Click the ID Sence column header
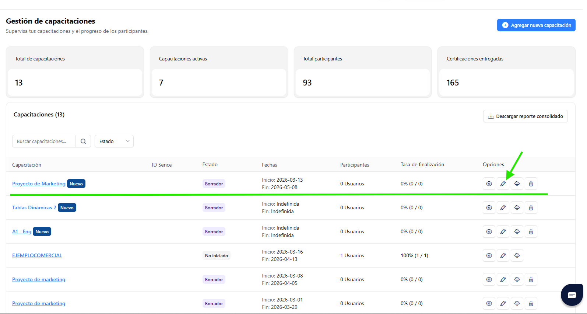 162,165
